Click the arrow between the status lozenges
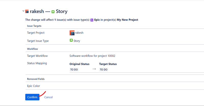The image size is (204, 106). point(94,69)
